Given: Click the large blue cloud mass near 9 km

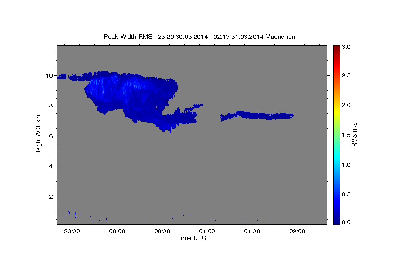Looking at the screenshot, I should 131,96.
